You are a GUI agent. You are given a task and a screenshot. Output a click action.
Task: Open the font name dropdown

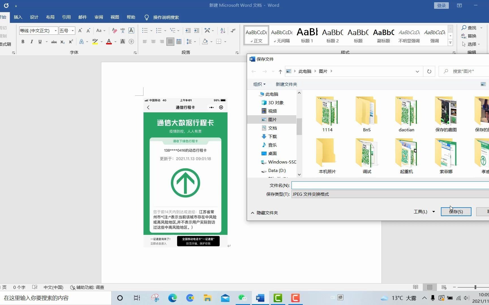56,30
